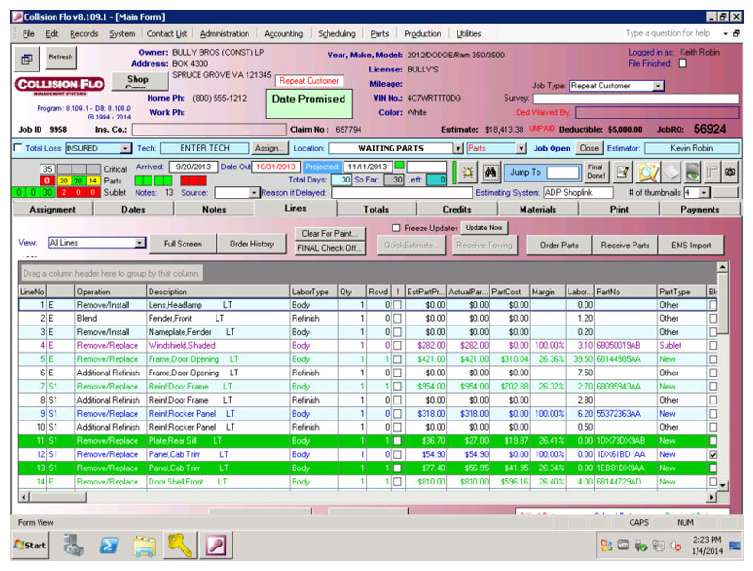
Task: Open the Location WAITING PARTS dropdown
Action: (x=458, y=148)
